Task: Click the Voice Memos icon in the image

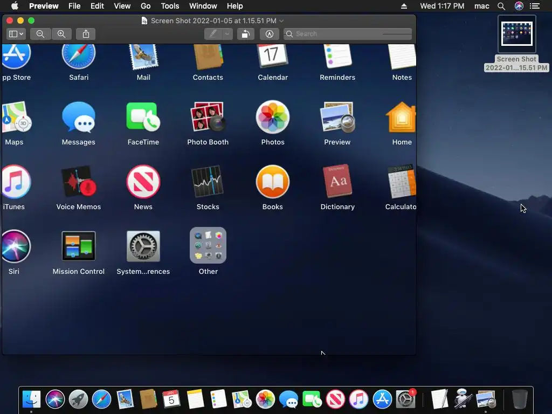Action: coord(79,182)
